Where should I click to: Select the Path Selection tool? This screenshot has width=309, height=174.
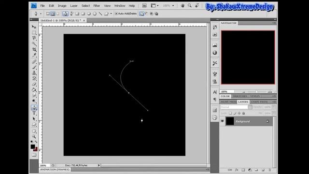click(x=34, y=119)
